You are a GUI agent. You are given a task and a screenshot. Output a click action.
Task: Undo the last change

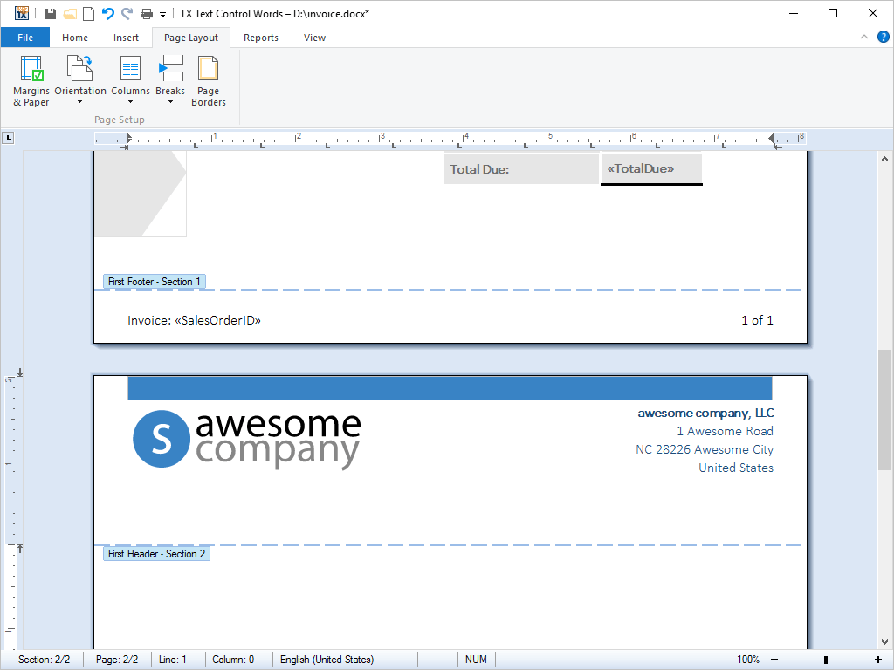108,13
